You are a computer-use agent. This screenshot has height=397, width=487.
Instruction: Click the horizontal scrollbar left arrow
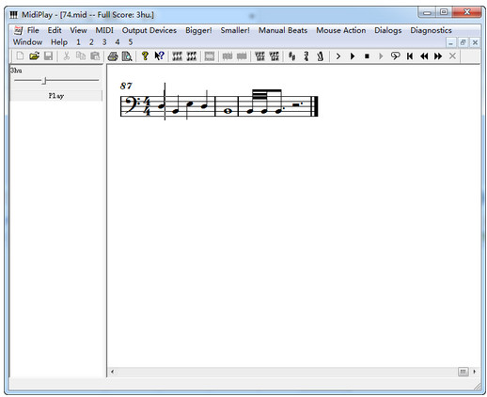[x=112, y=372]
